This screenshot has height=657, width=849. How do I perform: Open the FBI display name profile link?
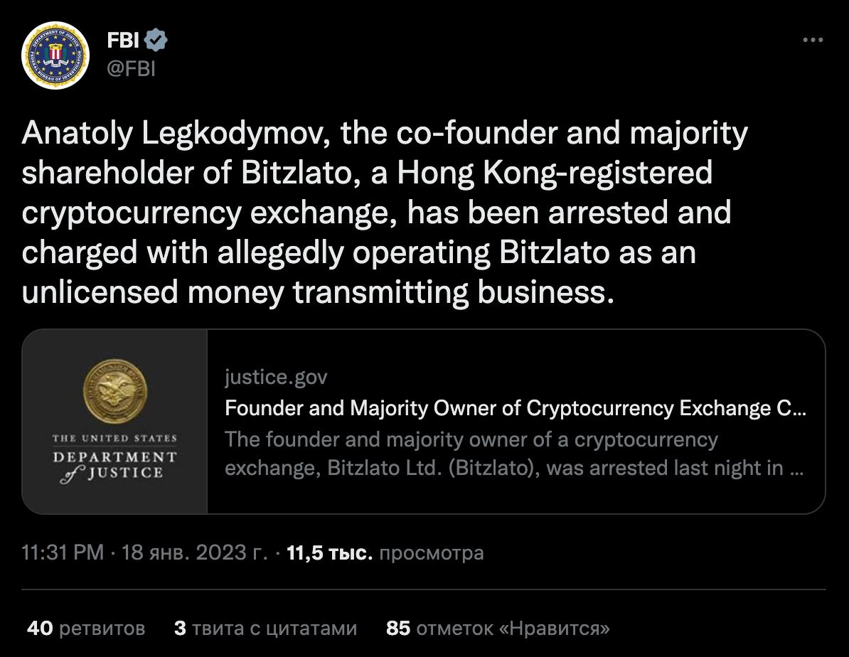click(122, 41)
